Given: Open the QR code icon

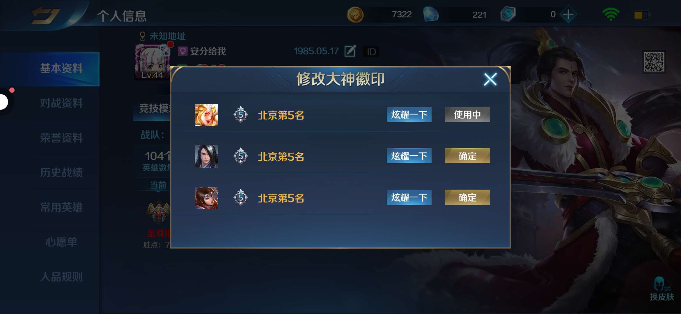Looking at the screenshot, I should [654, 62].
